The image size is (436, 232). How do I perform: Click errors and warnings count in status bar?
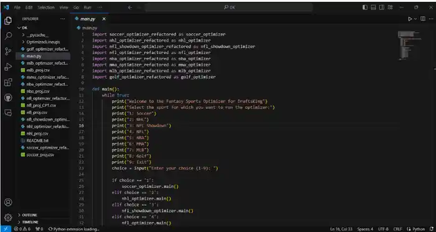[x=22, y=229]
